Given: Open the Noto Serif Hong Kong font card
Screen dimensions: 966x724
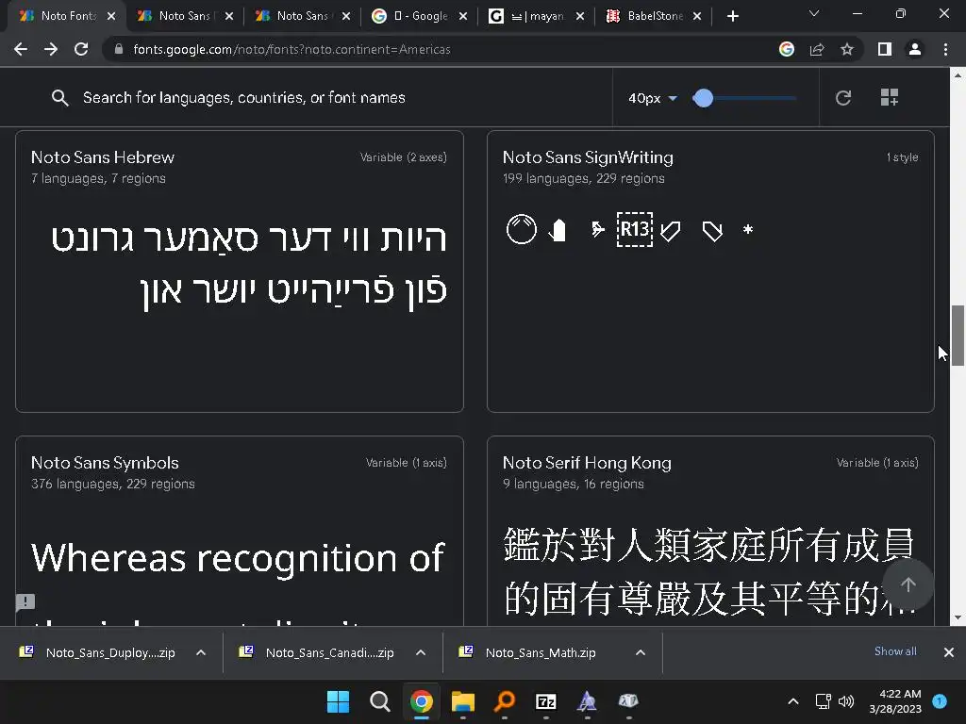Looking at the screenshot, I should tap(710, 531).
